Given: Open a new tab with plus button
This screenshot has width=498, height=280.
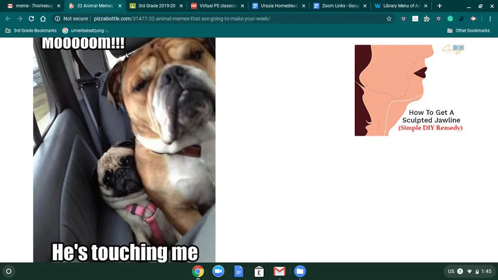Looking at the screenshot, I should click(440, 6).
